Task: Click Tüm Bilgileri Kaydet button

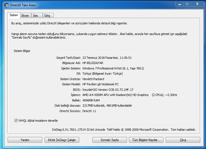Action: pos(146,140)
